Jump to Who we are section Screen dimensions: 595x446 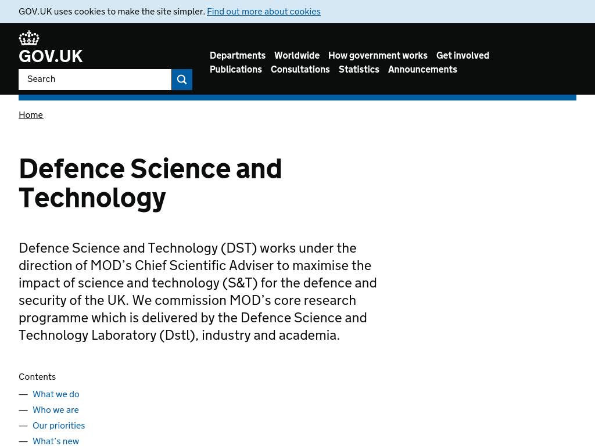(x=55, y=410)
